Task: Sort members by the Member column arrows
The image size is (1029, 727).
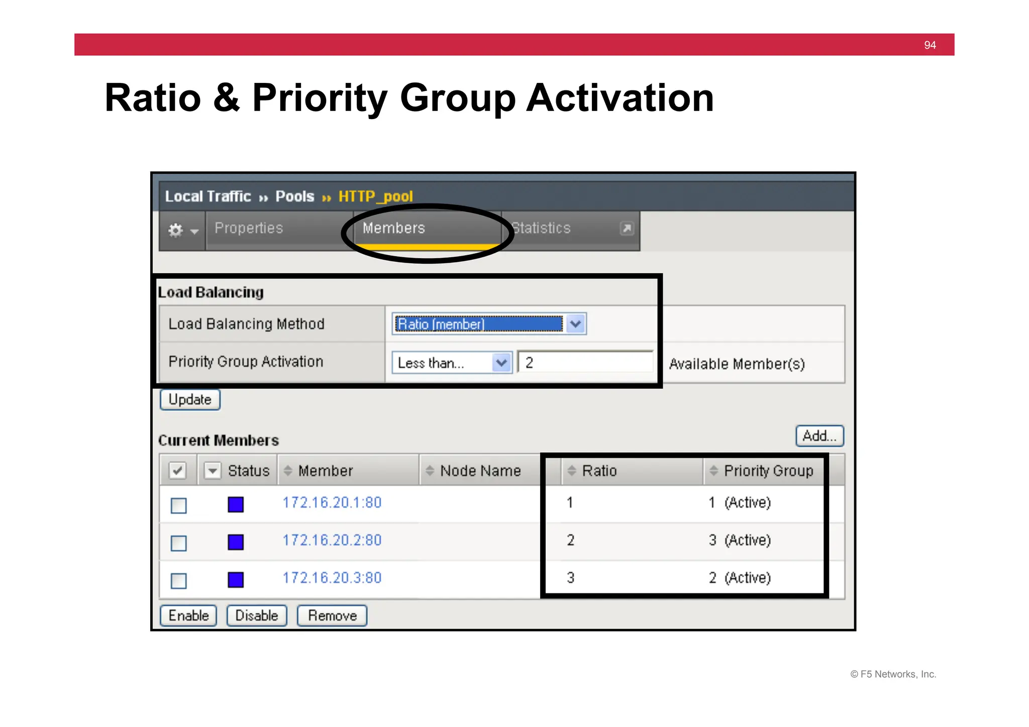Action: click(x=288, y=471)
